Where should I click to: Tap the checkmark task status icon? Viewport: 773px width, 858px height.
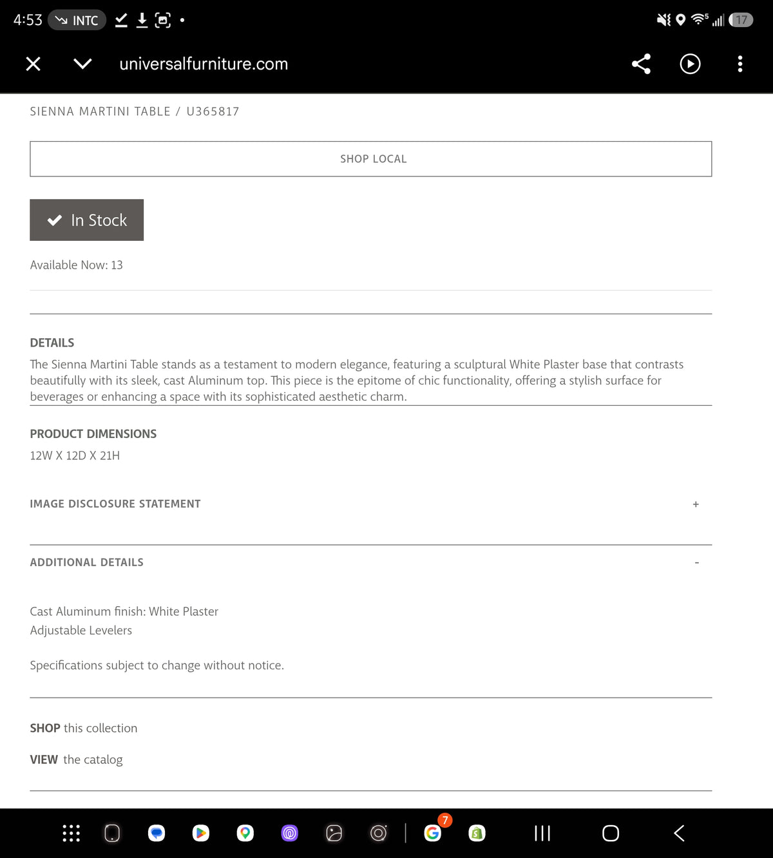point(121,20)
